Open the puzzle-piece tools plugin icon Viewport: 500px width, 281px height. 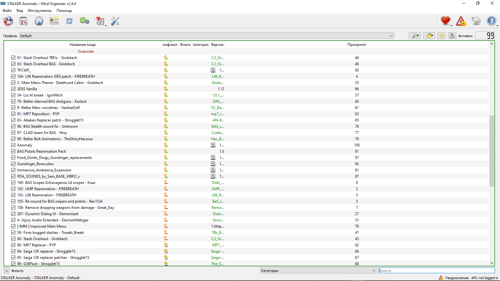click(x=100, y=21)
